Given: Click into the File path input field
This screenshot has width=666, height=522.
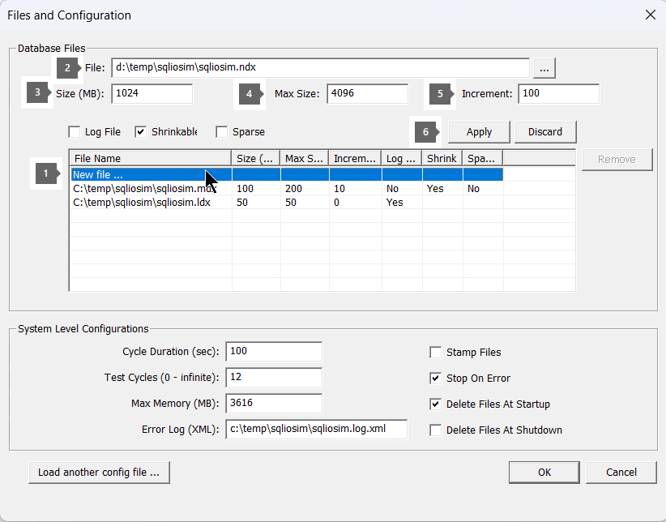Looking at the screenshot, I should [320, 67].
